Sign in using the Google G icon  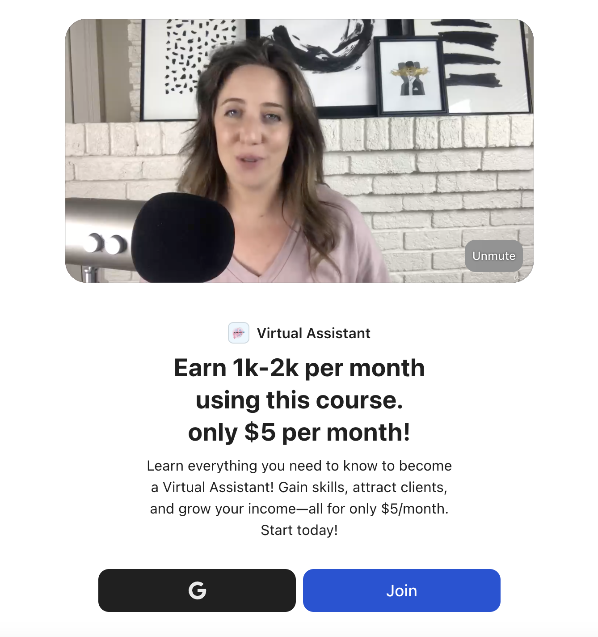pyautogui.click(x=197, y=590)
